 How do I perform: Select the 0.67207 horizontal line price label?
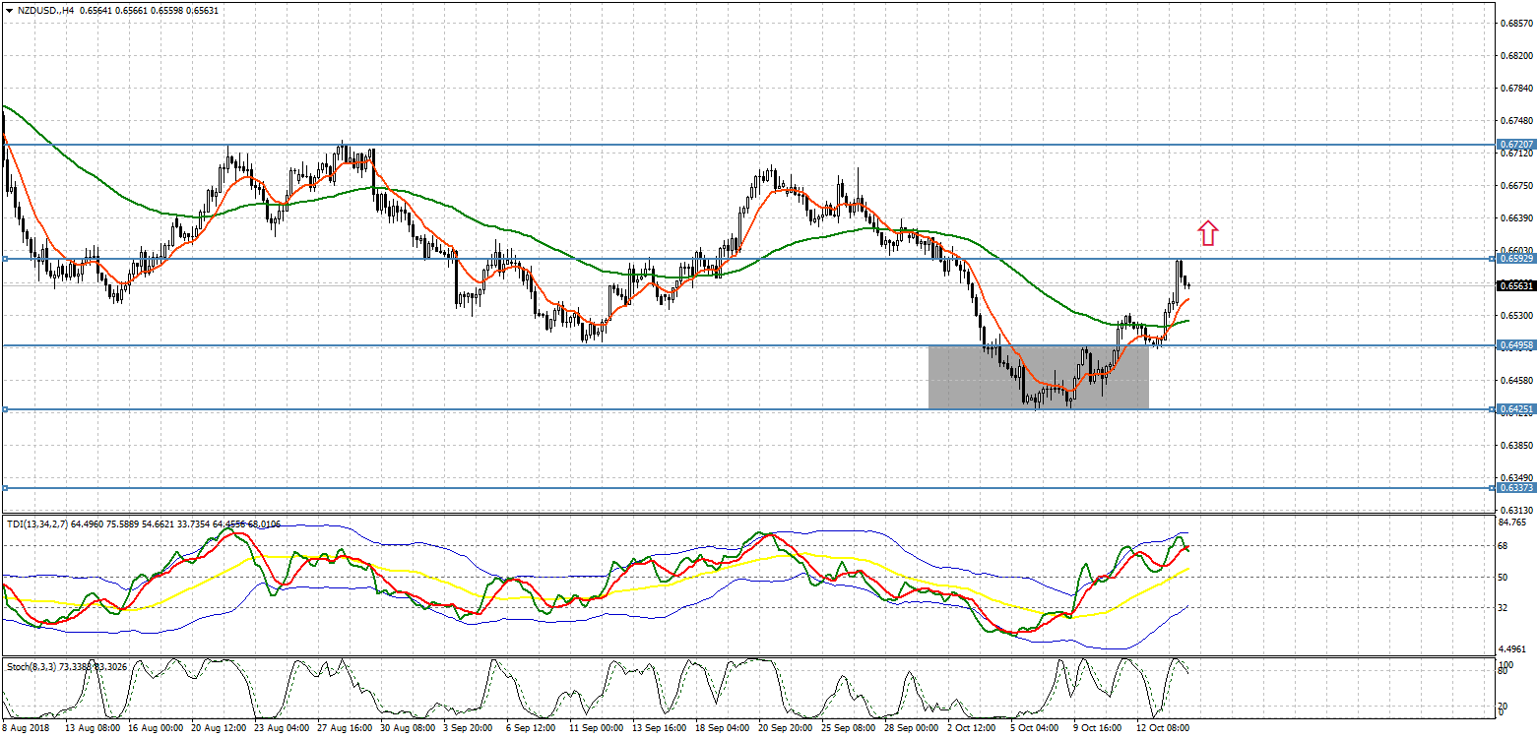[1515, 144]
